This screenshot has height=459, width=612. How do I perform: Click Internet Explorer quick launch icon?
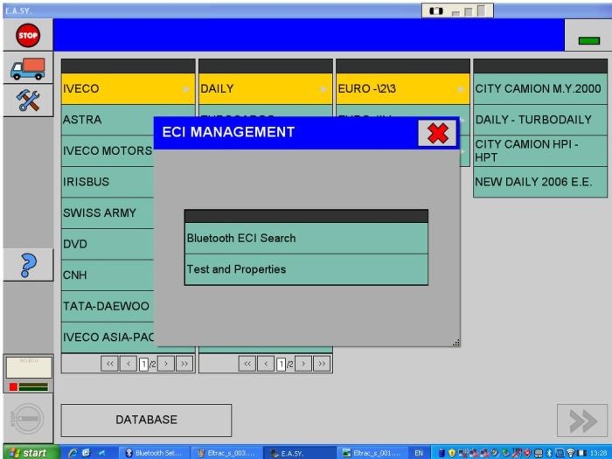[x=73, y=453]
